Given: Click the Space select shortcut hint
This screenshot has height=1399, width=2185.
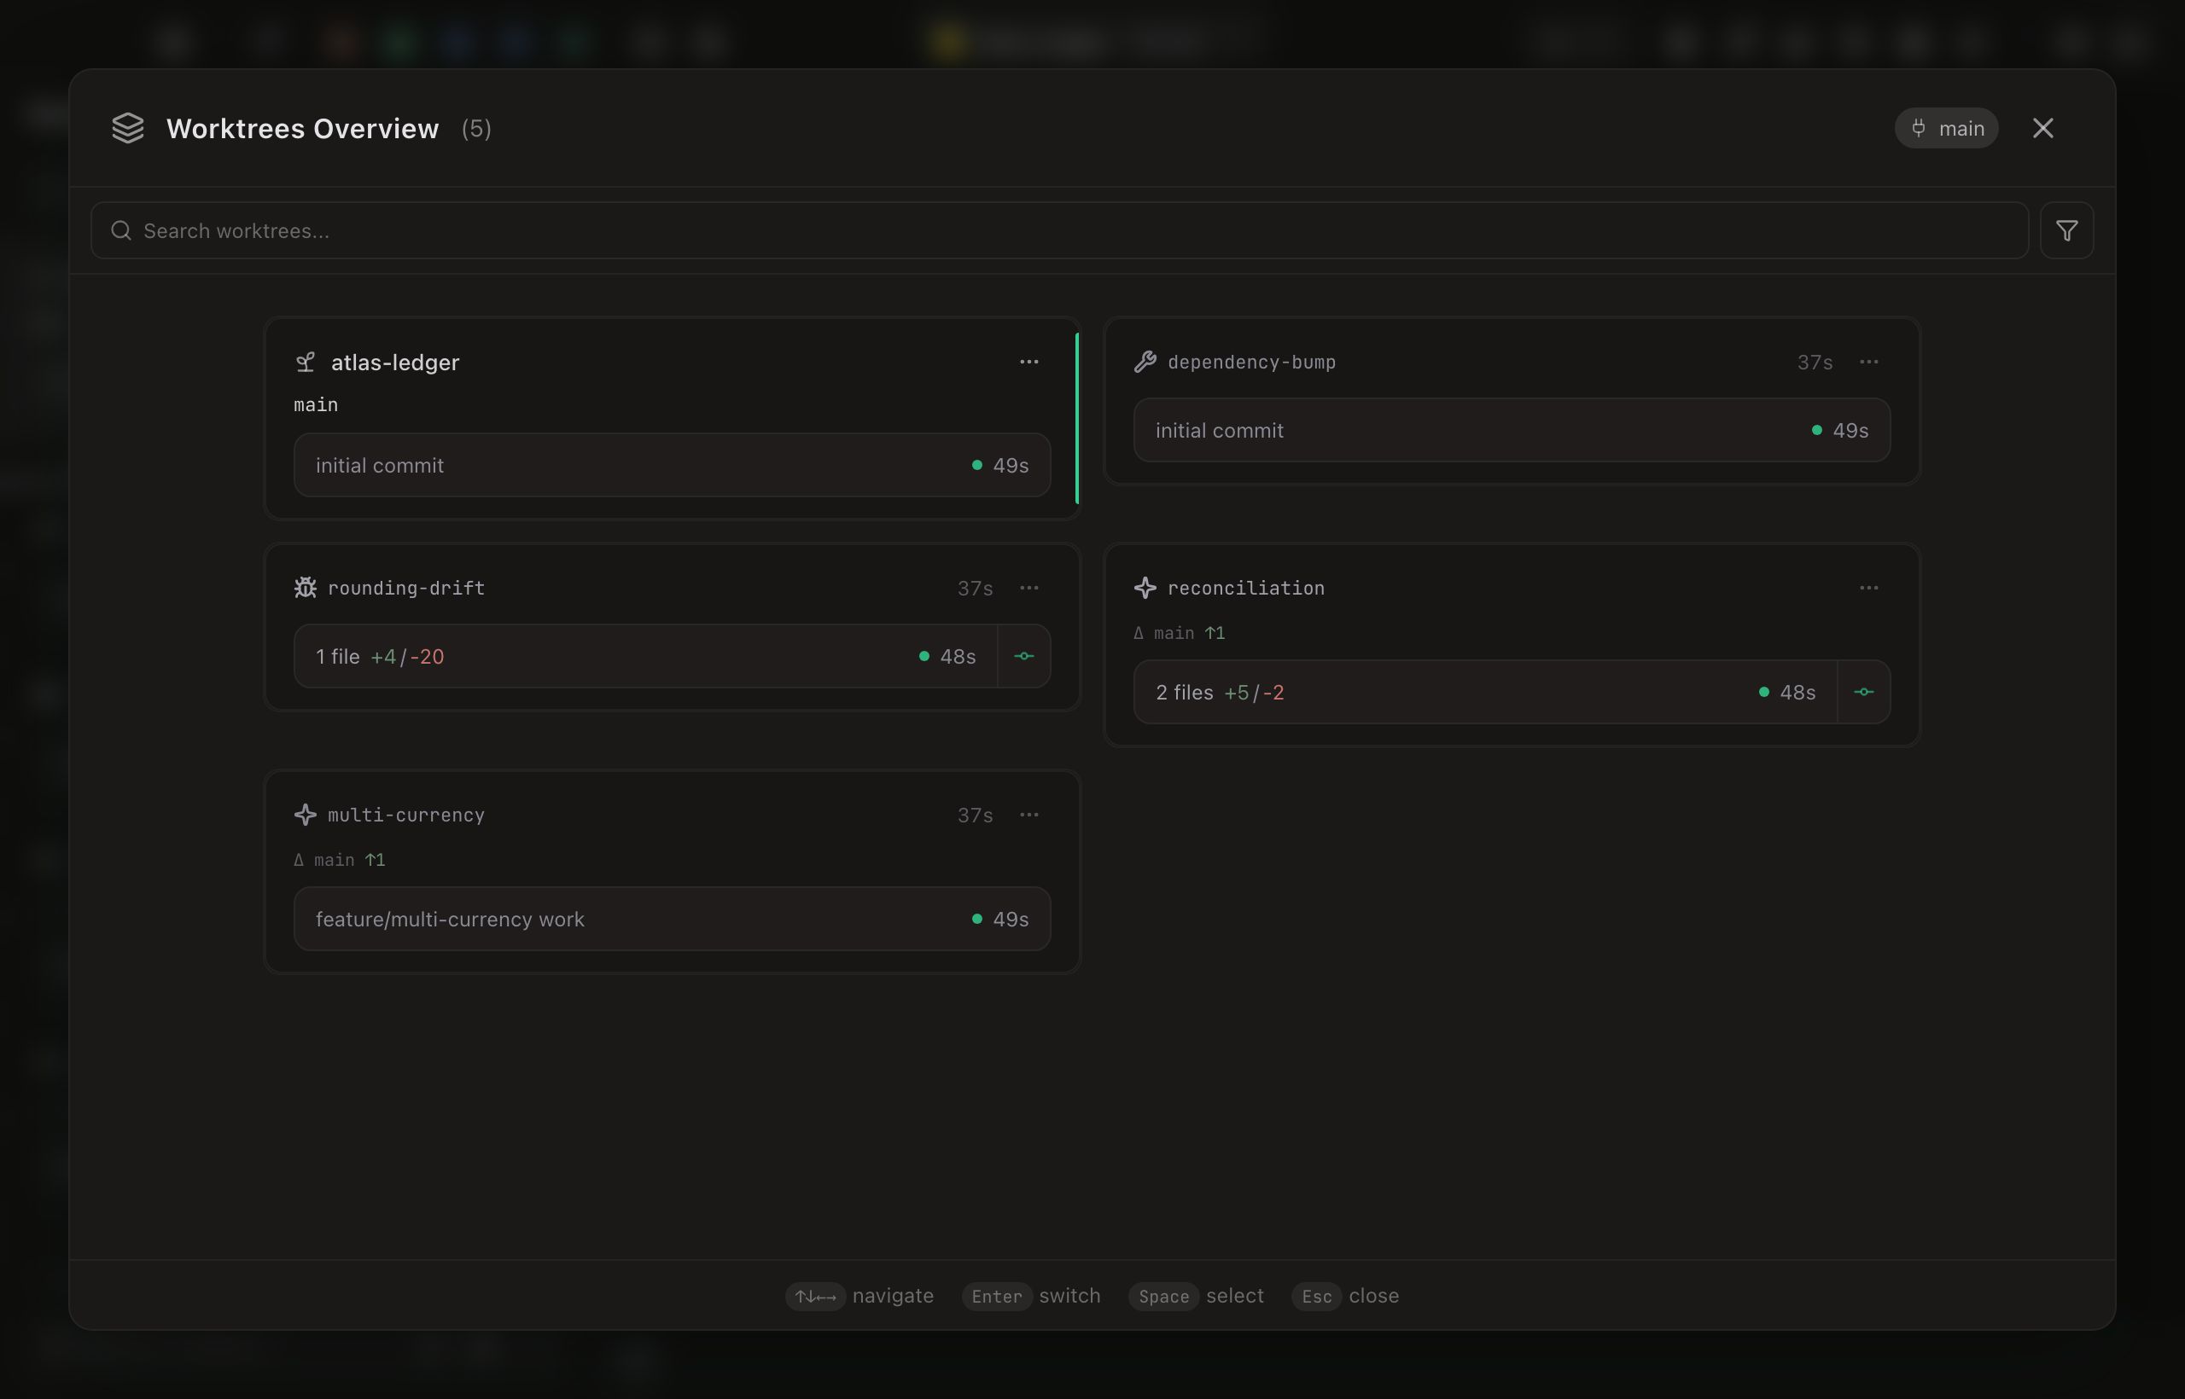Looking at the screenshot, I should [x=1196, y=1296].
